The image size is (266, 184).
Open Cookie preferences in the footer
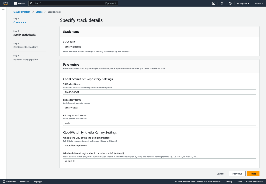tap(255, 182)
